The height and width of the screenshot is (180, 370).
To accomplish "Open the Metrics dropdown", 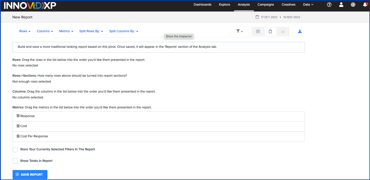I will tap(66, 31).
